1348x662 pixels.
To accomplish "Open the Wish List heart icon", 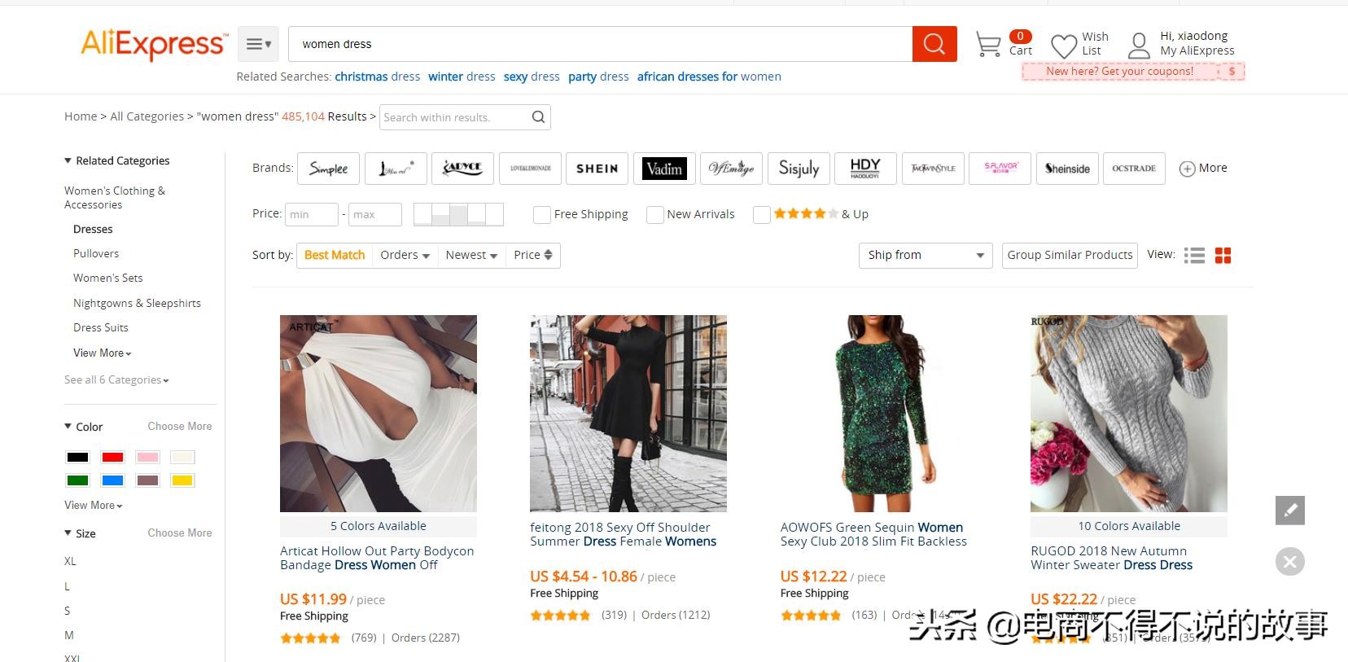I will click(1064, 46).
